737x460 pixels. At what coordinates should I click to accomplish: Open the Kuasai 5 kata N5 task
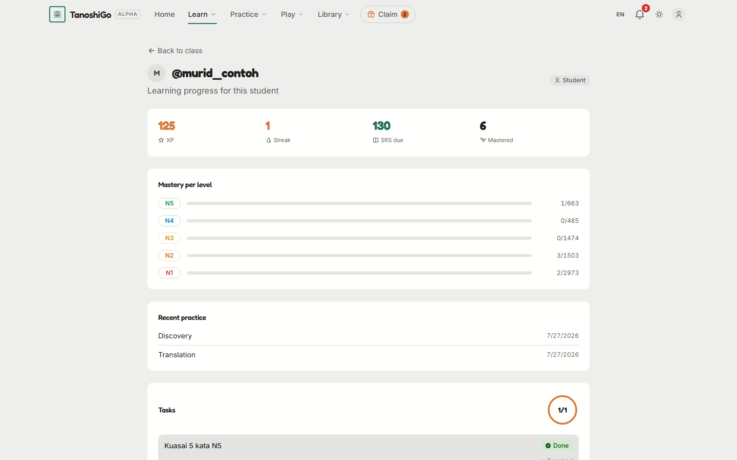pyautogui.click(x=368, y=447)
